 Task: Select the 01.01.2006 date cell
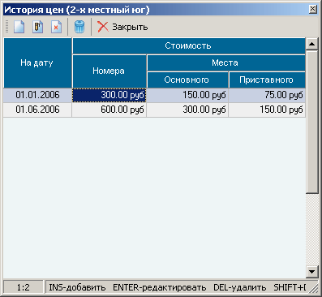pos(37,95)
